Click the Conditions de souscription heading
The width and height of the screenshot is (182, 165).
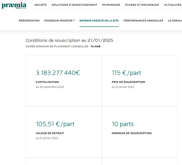point(69,40)
